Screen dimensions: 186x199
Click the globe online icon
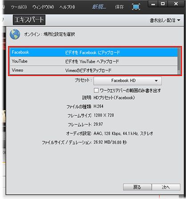click(x=15, y=34)
